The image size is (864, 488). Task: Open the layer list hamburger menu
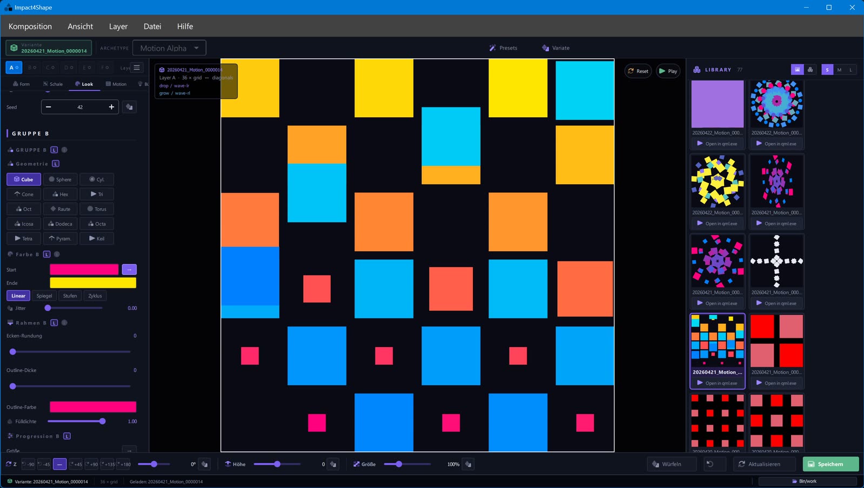(x=137, y=67)
